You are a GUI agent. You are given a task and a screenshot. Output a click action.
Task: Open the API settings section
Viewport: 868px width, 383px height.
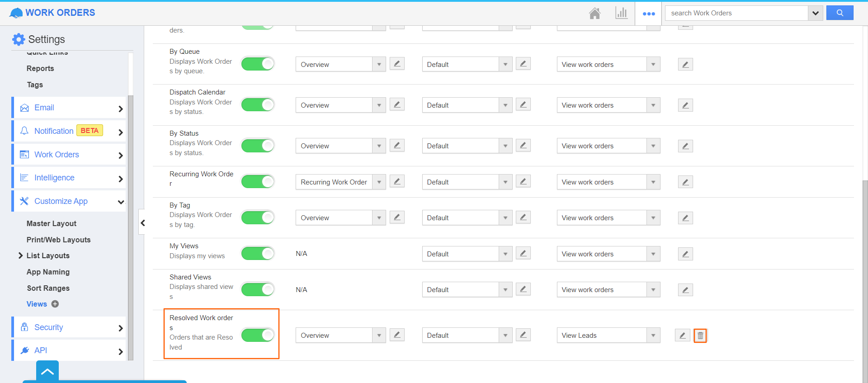tap(69, 350)
